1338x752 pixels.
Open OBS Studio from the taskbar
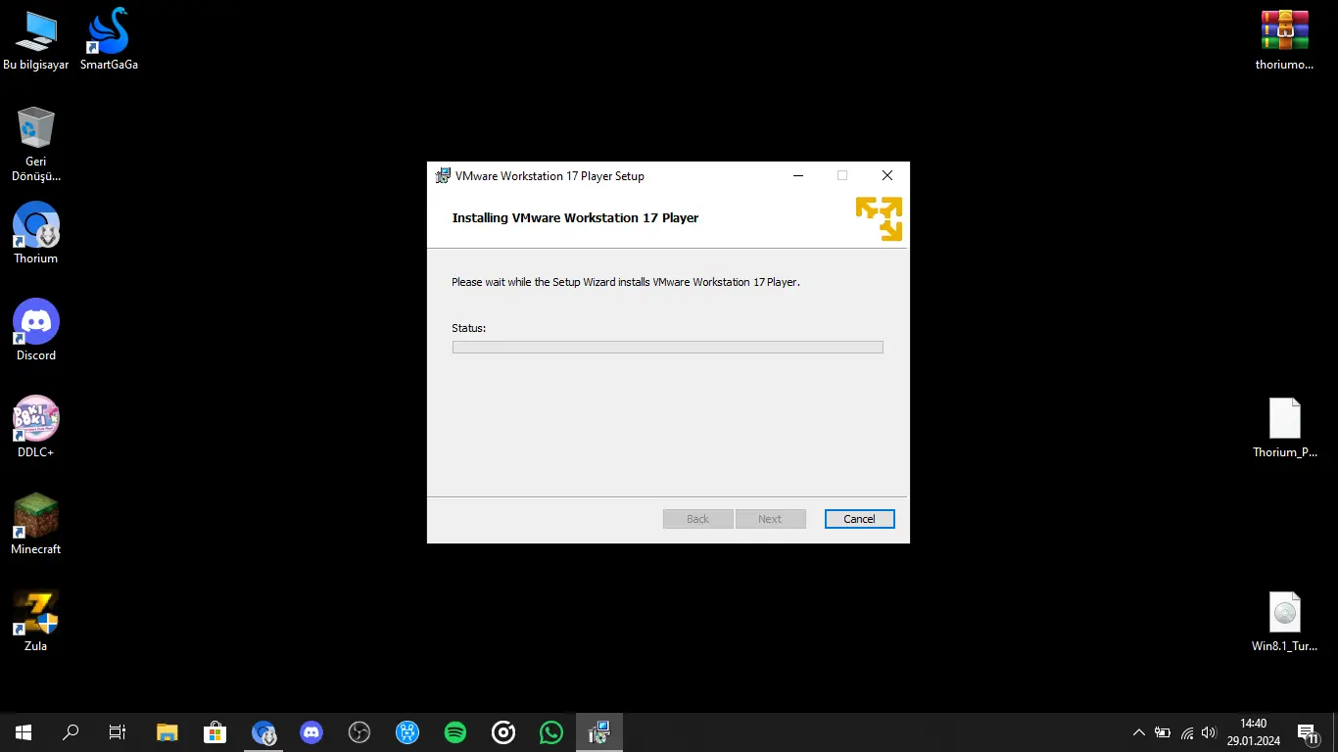pos(359,732)
